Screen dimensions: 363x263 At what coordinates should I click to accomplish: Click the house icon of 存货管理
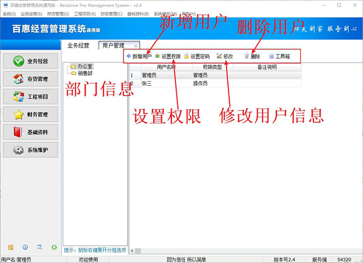click(x=19, y=79)
